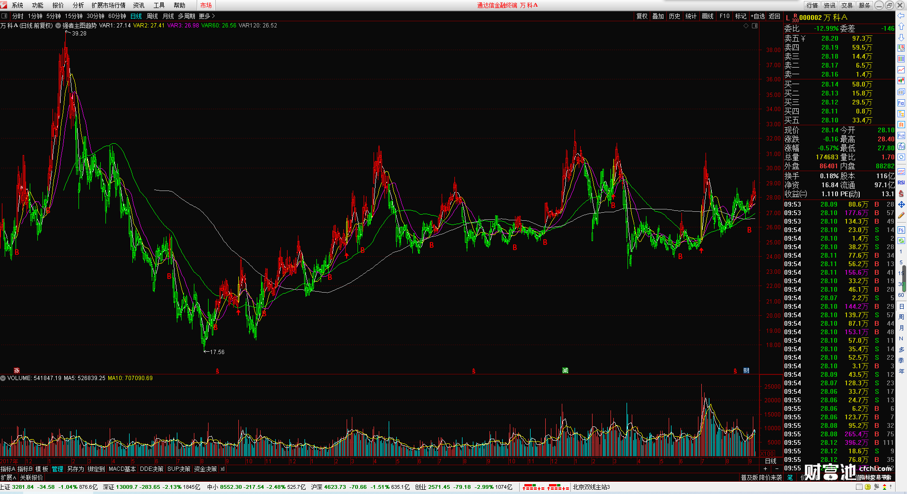This screenshot has height=494, width=907.
Task: Open the f(x) formula manager icon
Action: click(x=901, y=147)
